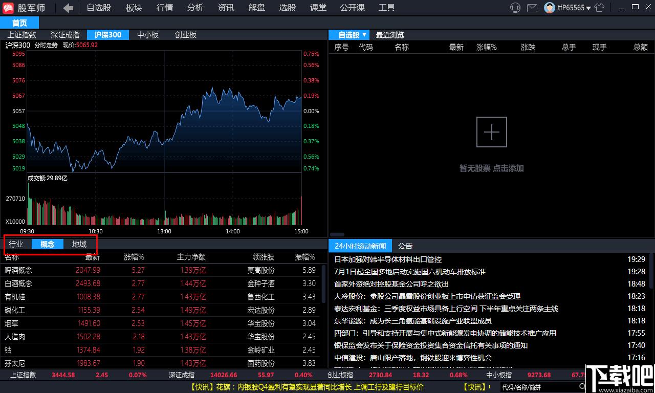
Task: Select the 沪深300 chart tab
Action: tap(107, 35)
